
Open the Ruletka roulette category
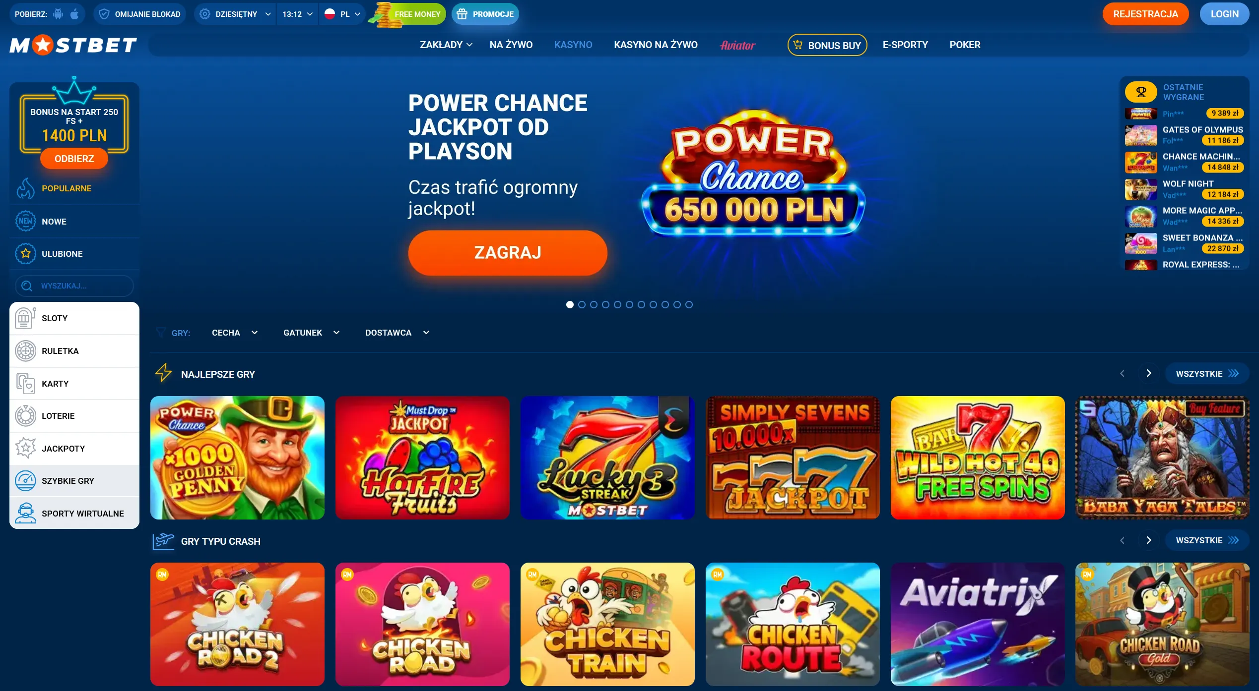click(x=74, y=351)
